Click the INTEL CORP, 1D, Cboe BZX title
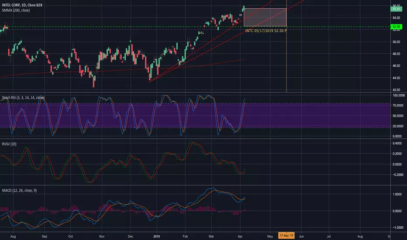The image size is (407, 240). (22, 5)
